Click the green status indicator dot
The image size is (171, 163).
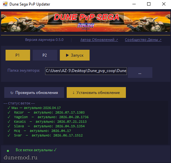pyautogui.click(x=8, y=151)
